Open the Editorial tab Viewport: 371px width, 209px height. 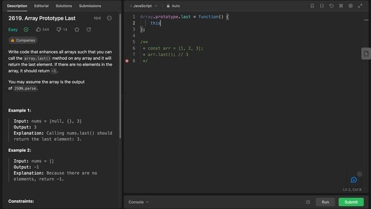tap(41, 6)
